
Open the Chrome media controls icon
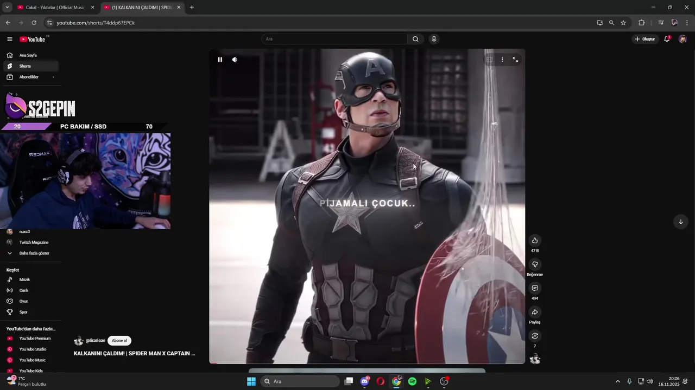click(661, 23)
